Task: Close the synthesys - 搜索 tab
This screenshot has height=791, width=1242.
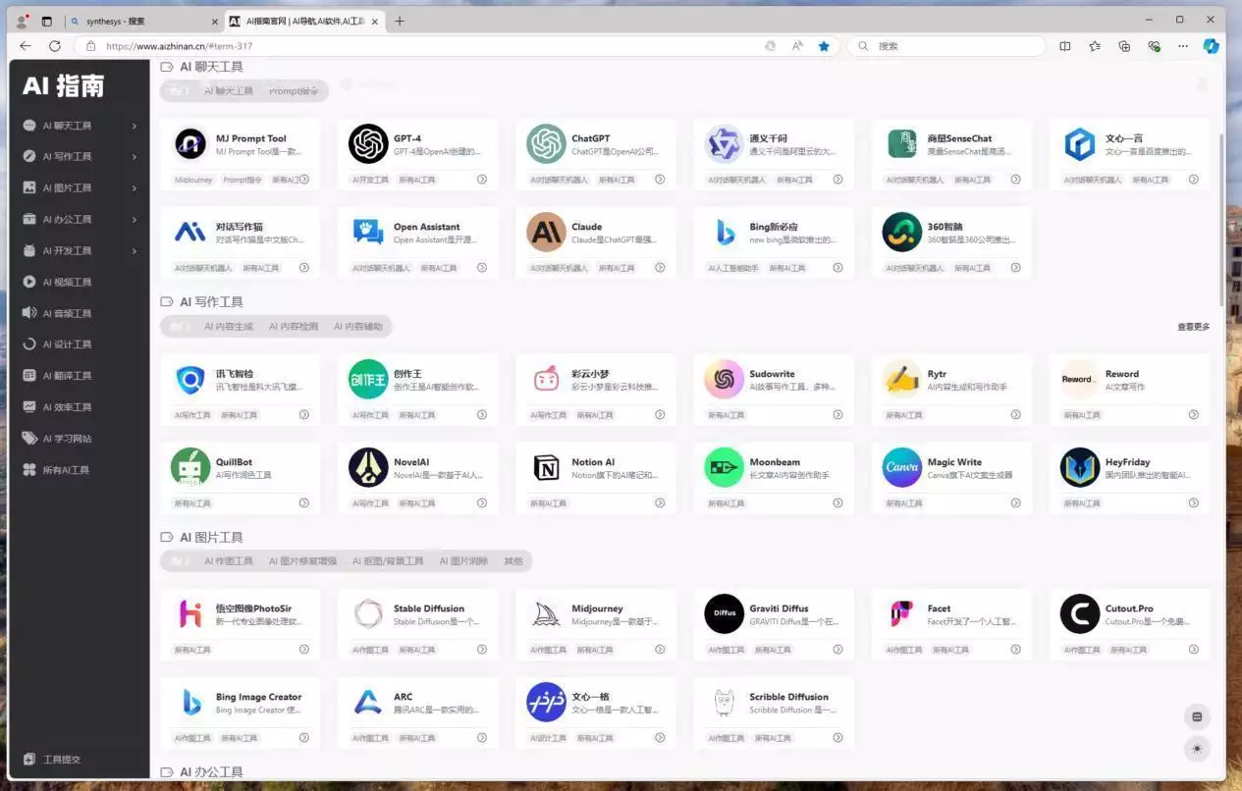Action: point(215,21)
